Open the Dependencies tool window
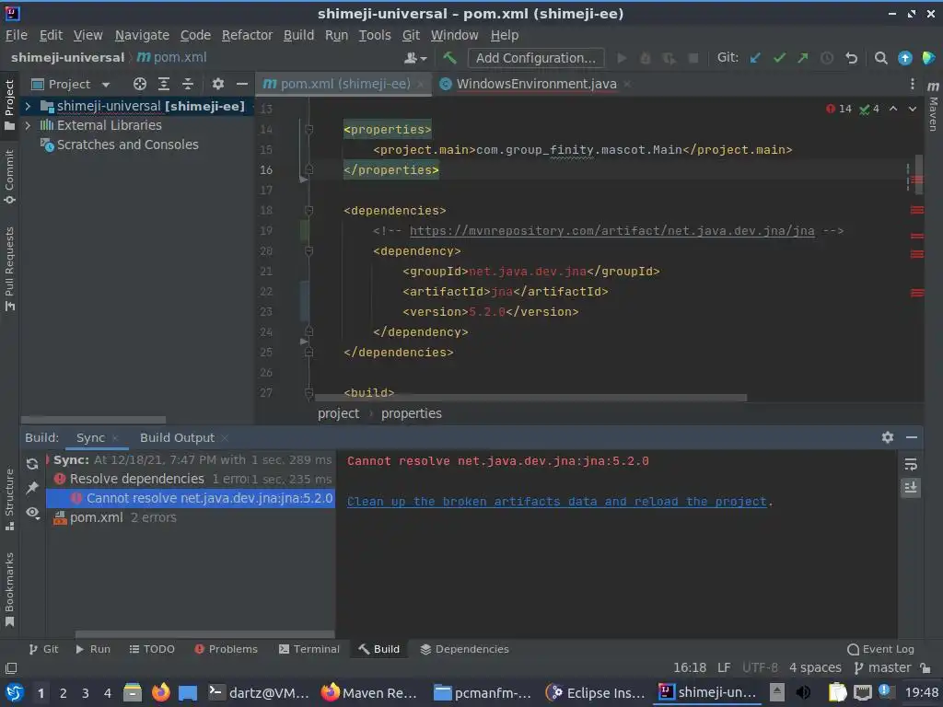This screenshot has width=943, height=707. 464,649
